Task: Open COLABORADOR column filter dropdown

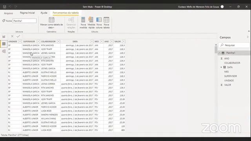Action: (58, 42)
